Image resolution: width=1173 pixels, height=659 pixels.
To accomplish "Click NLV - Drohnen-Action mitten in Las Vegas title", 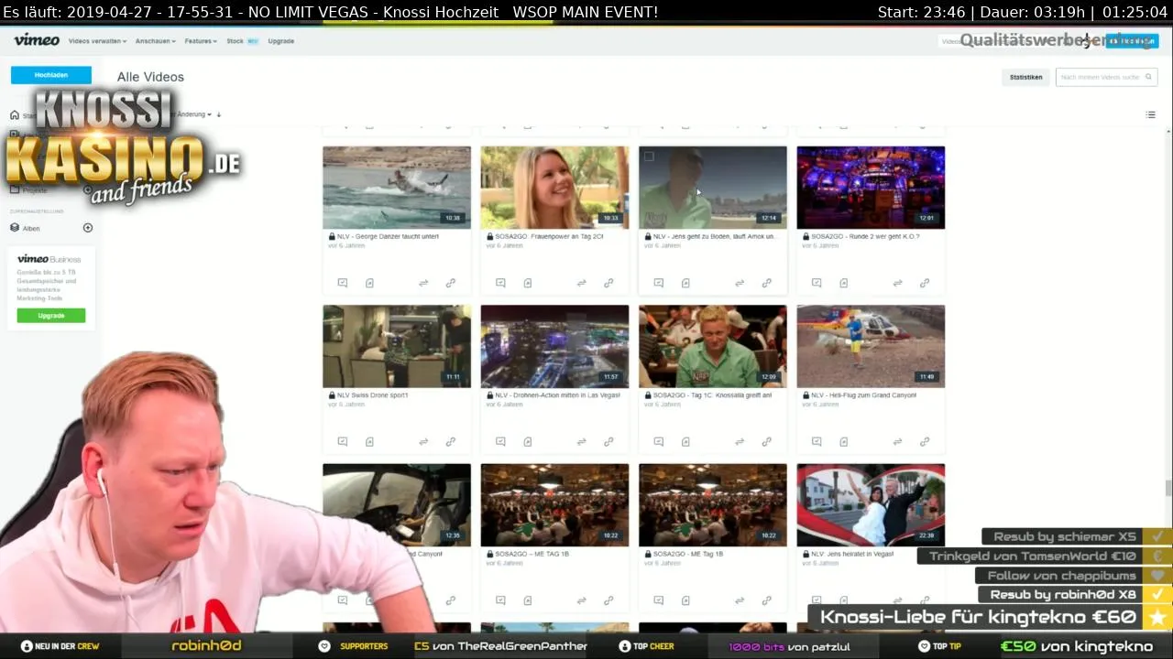I will (x=557, y=395).
